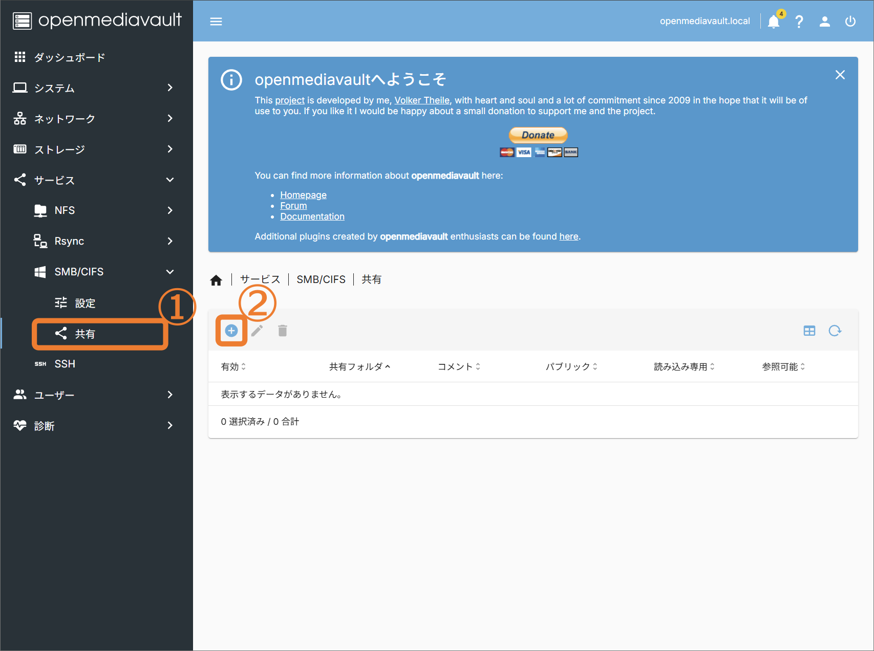Open SMB/CIFS 設定 page
The width and height of the screenshot is (874, 651).
[96, 303]
